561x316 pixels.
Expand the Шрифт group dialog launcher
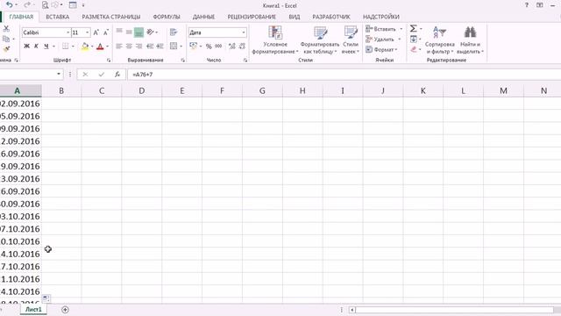coord(109,61)
